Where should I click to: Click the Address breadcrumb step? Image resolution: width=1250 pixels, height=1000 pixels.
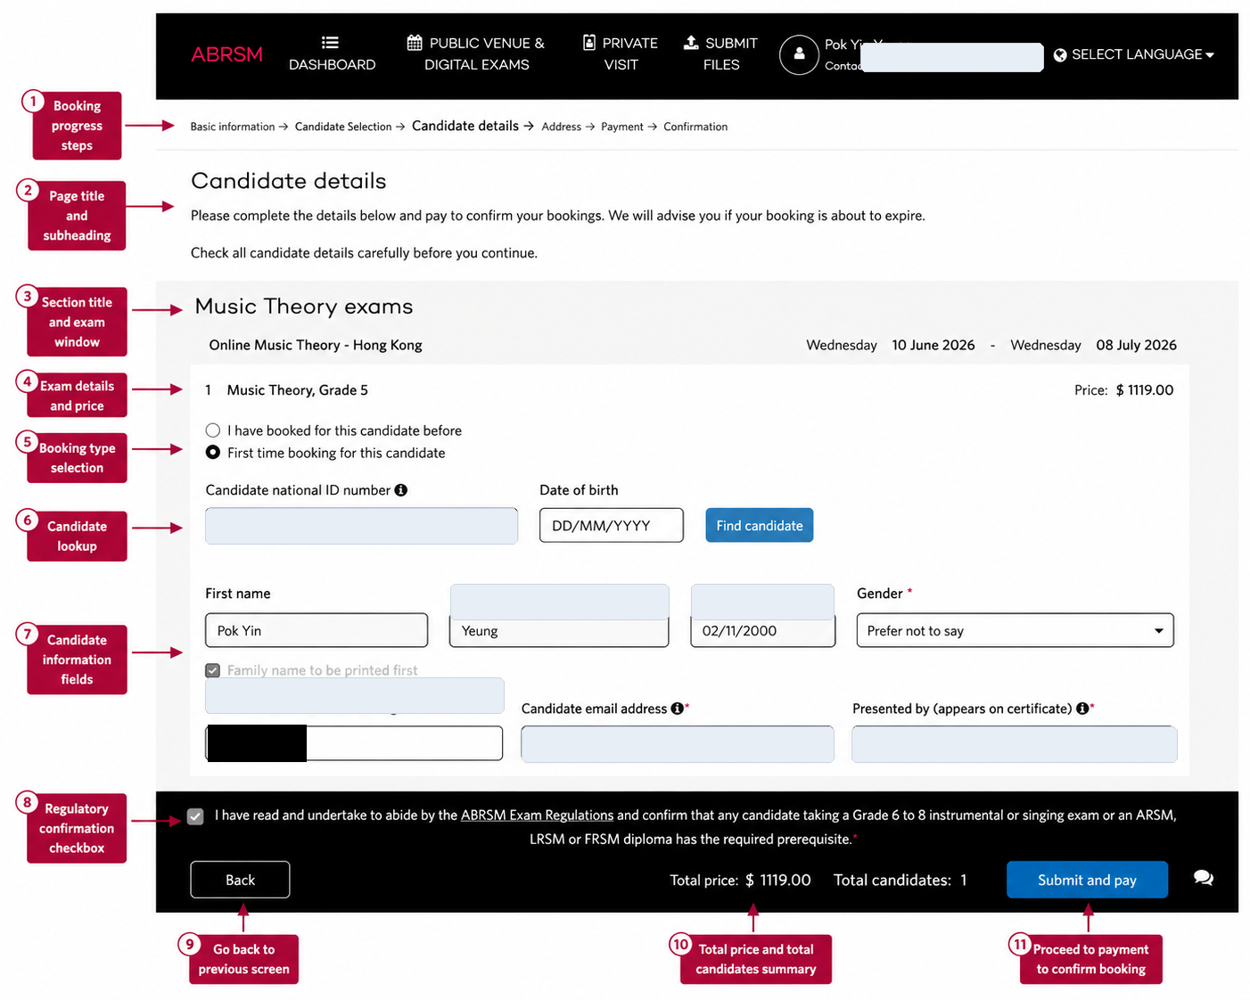[x=561, y=127]
